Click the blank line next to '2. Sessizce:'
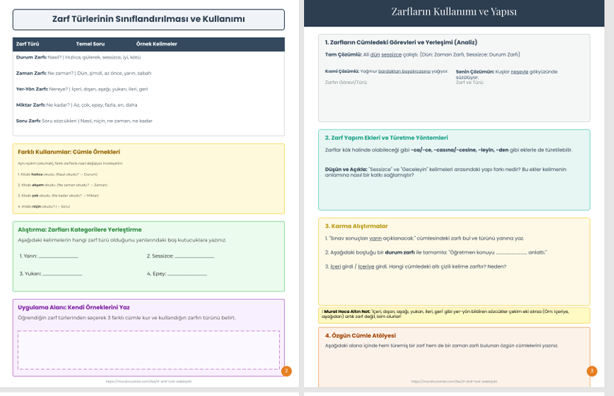This screenshot has width=614, height=396. click(x=194, y=256)
